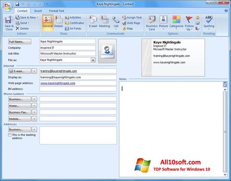Start a Meeting with this contact

(104, 20)
